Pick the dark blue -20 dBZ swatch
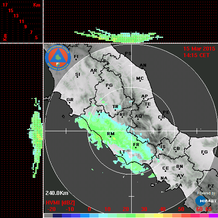The height and width of the screenshot is (218, 218). point(57,215)
